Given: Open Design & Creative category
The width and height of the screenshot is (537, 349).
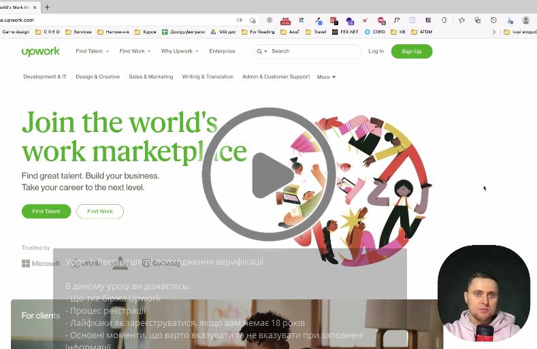Looking at the screenshot, I should 97,77.
